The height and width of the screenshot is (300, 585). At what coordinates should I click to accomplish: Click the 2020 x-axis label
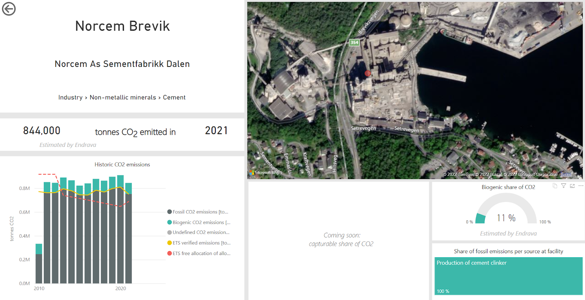click(x=121, y=289)
